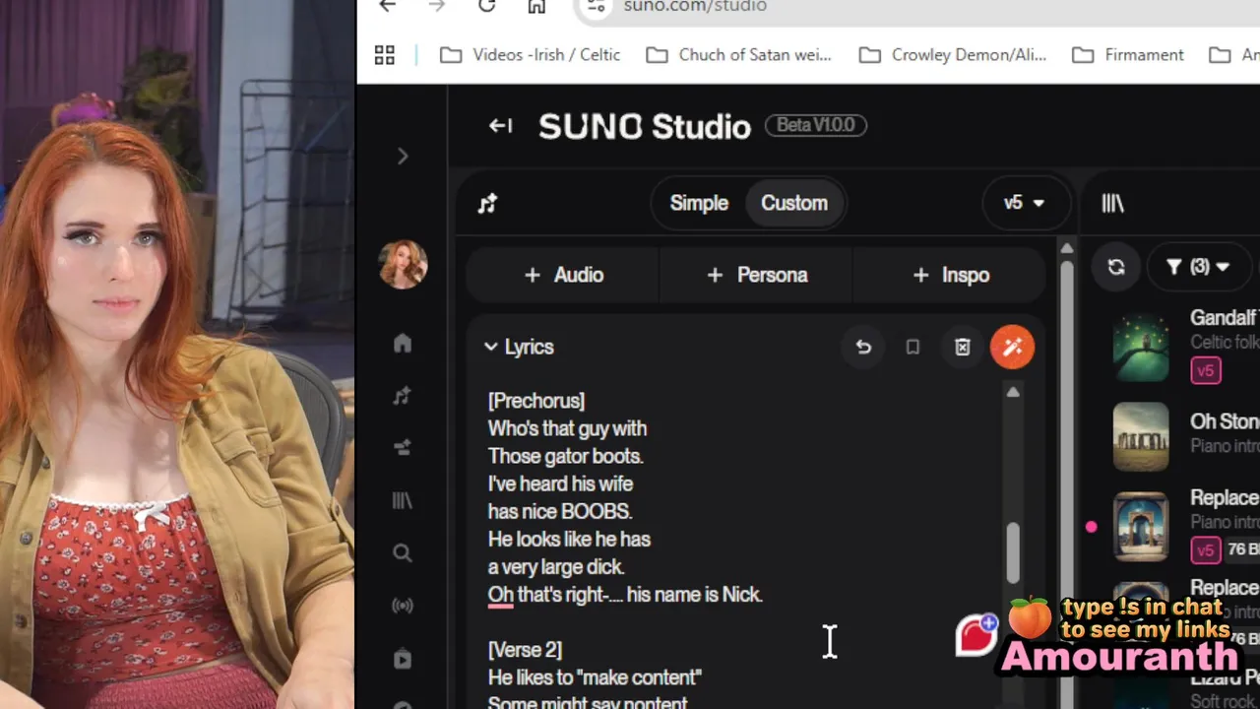
Task: Open Videos -Irish / Celtic bookmark folder
Action: click(531, 55)
